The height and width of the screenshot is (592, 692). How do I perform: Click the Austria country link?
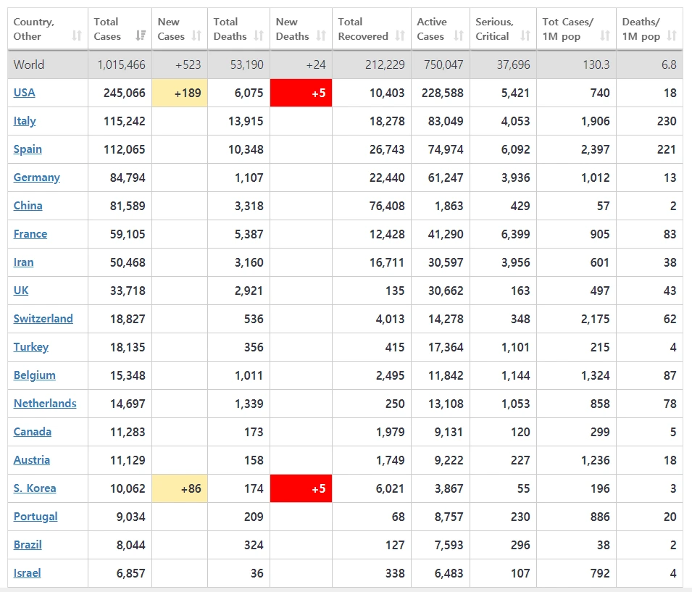click(32, 460)
